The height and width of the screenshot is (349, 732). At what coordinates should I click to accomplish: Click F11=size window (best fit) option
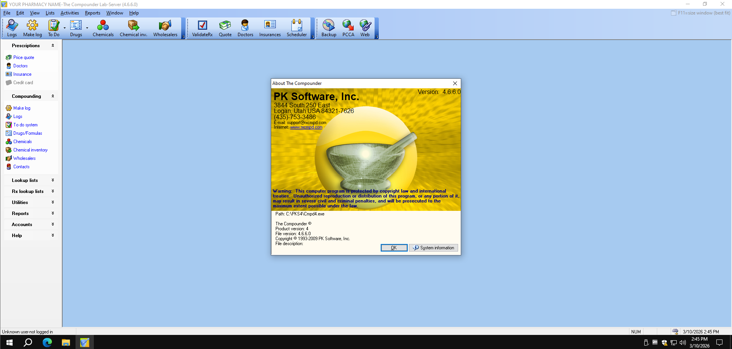(701, 13)
